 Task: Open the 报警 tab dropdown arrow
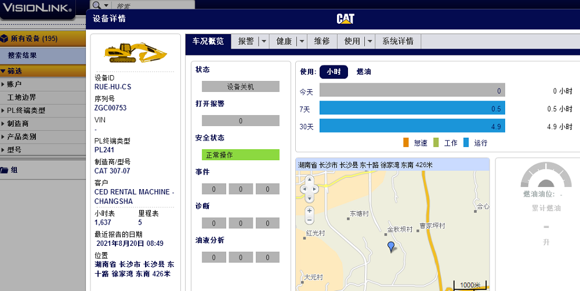tap(263, 42)
